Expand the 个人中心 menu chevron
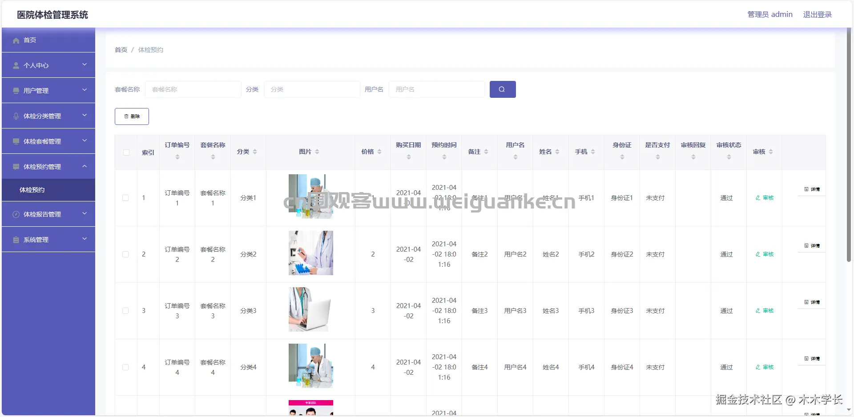 (85, 65)
